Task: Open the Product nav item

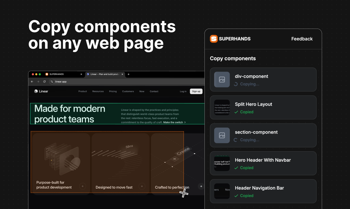Action: pyautogui.click(x=83, y=91)
